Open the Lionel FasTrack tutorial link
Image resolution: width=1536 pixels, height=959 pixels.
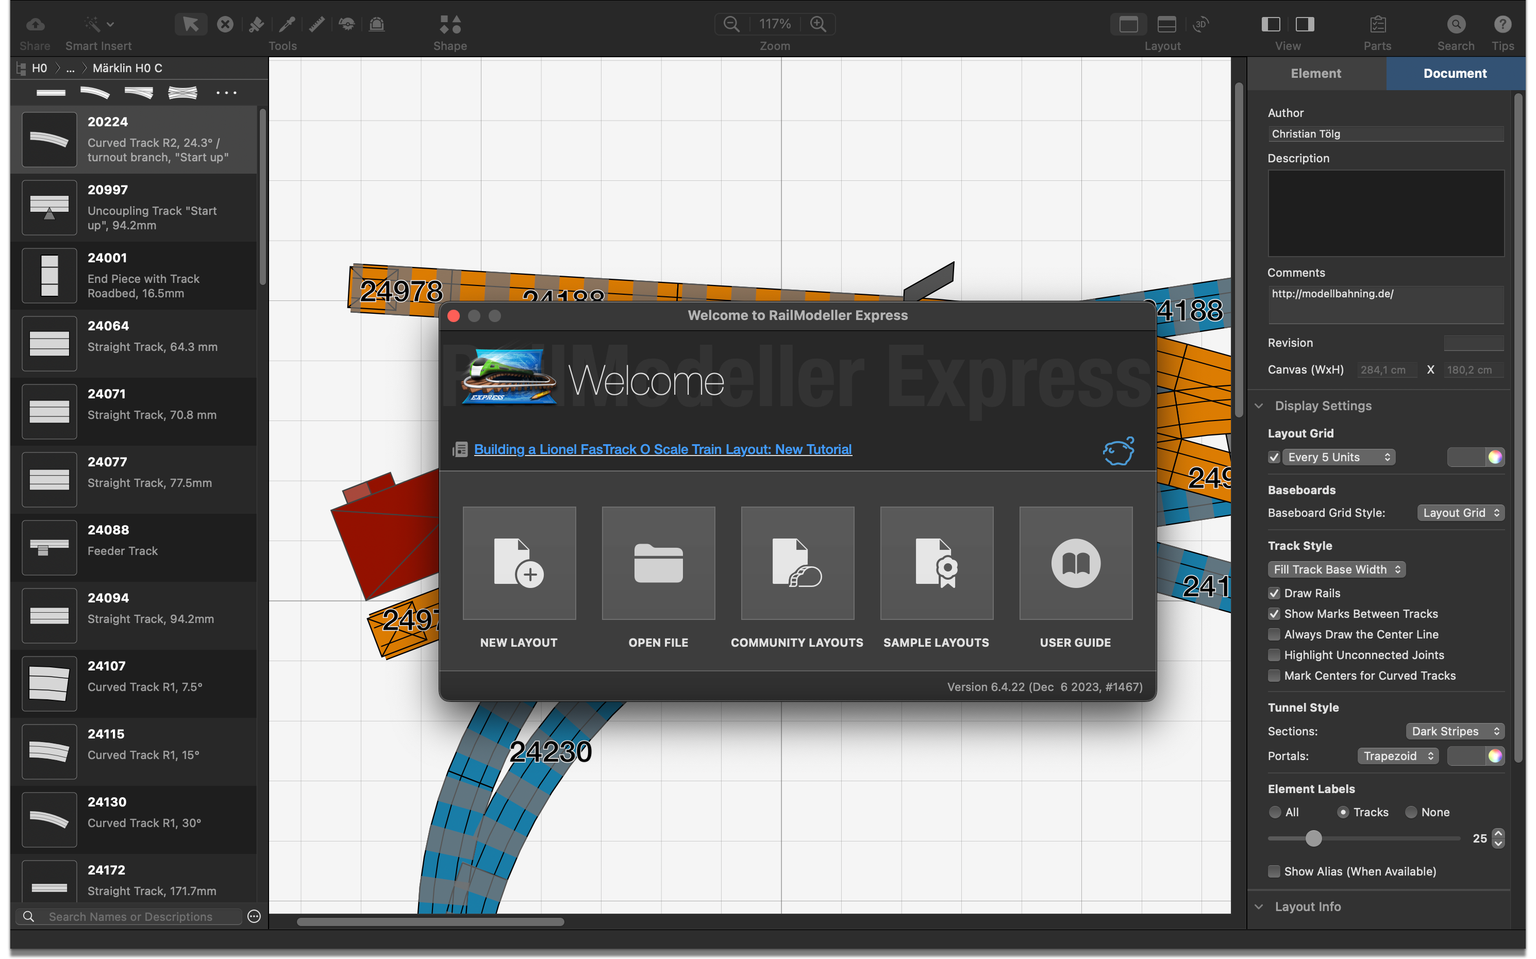(662, 449)
